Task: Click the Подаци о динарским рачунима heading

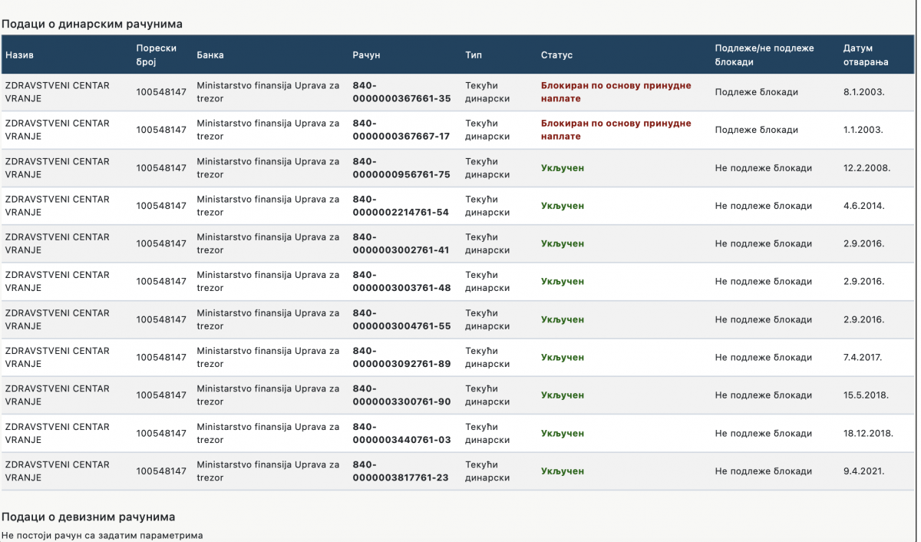Action: [x=91, y=24]
